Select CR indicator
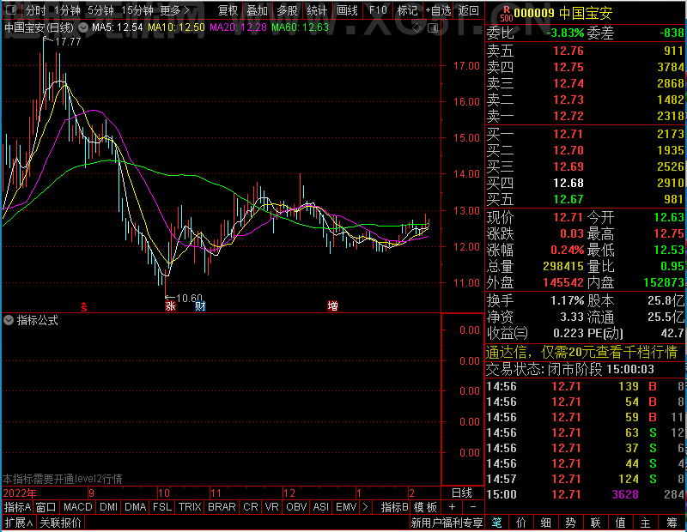 click(x=251, y=507)
